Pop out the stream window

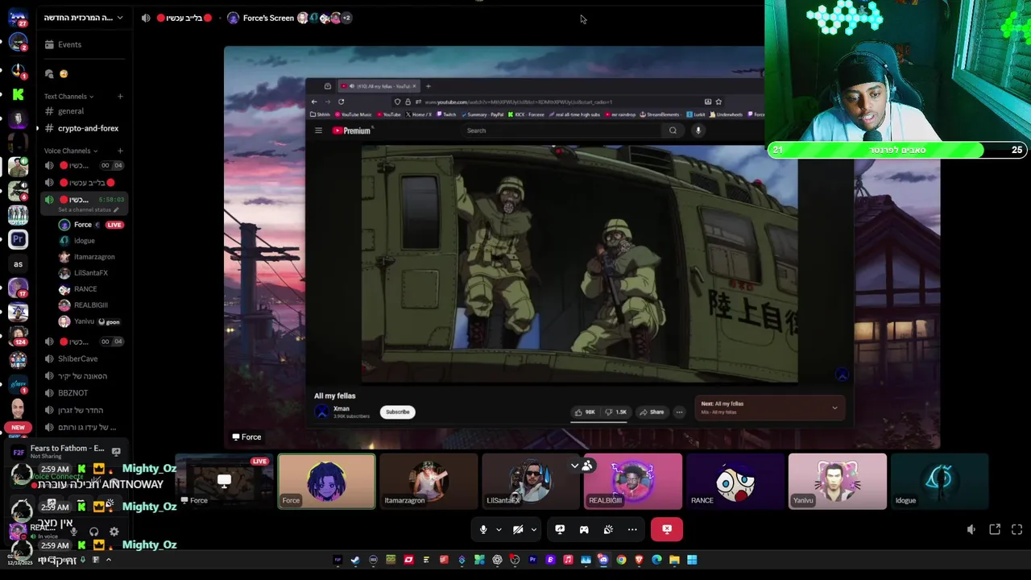995,529
